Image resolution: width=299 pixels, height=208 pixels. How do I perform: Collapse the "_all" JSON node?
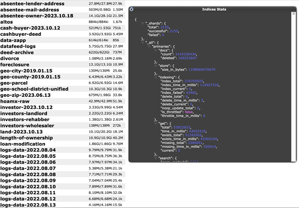tap(143, 43)
